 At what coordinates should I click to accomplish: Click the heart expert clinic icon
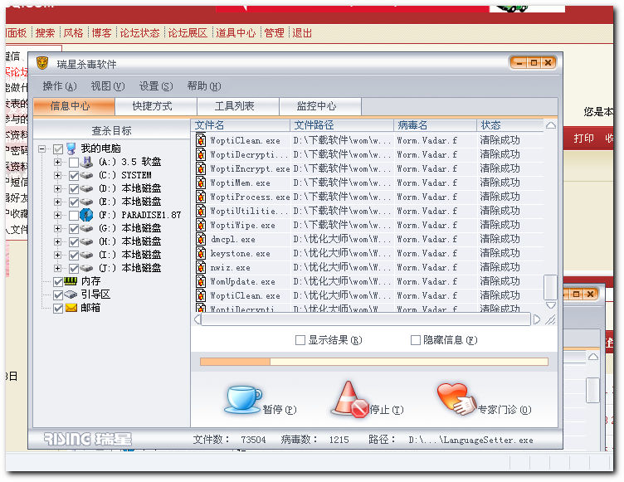(456, 399)
